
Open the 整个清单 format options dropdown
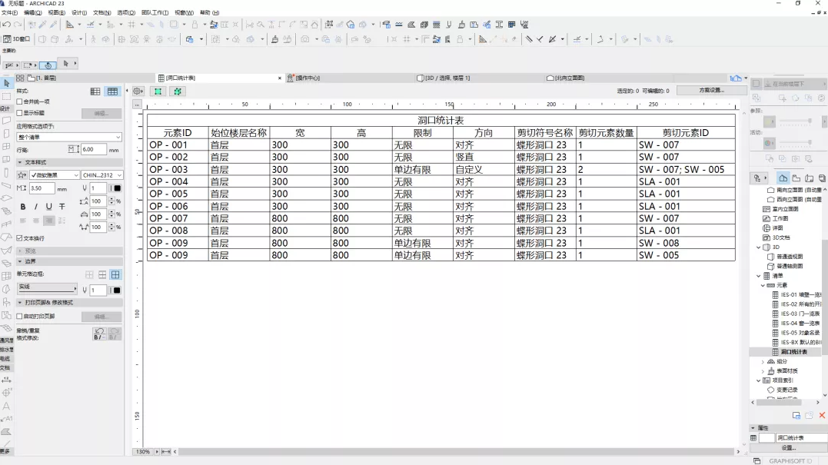click(69, 137)
